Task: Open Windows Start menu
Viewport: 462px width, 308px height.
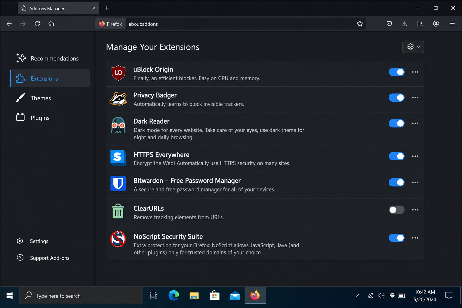Action: point(10,296)
